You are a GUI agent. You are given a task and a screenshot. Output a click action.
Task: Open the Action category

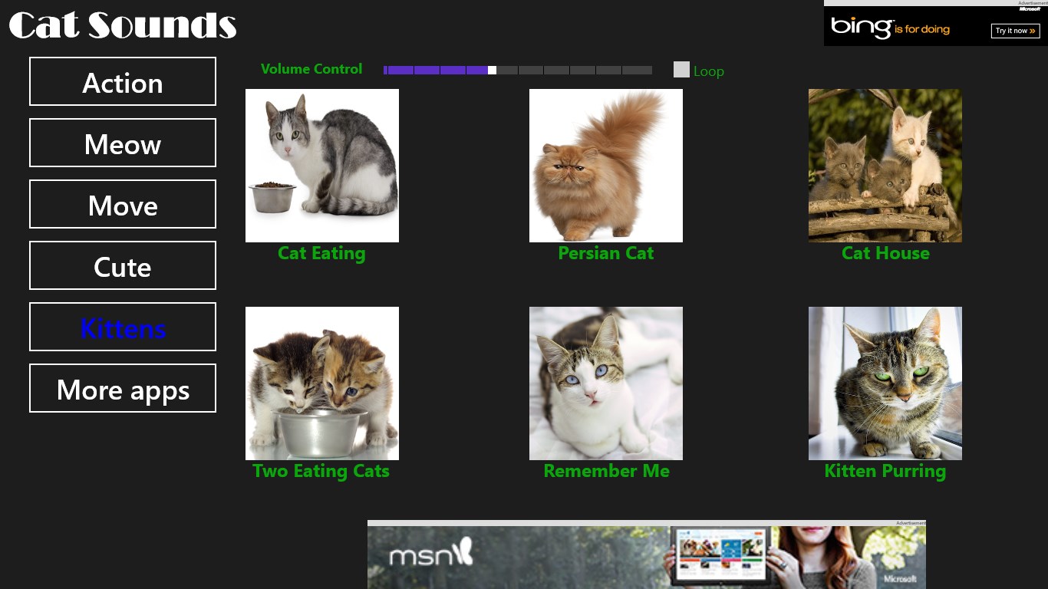(x=123, y=81)
